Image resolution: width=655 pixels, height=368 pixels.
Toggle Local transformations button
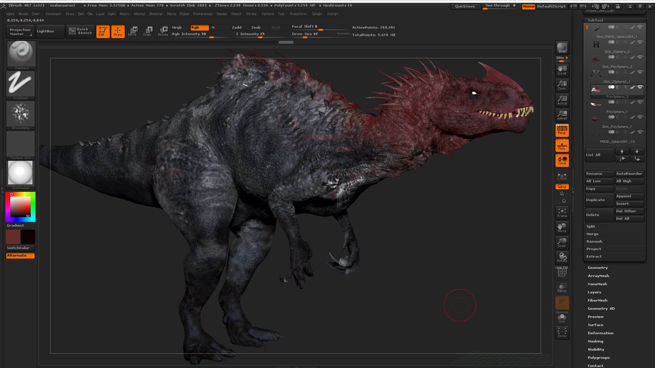[562, 160]
